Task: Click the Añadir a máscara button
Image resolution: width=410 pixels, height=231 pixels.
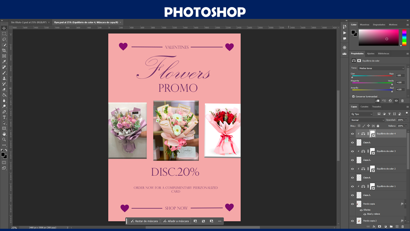Action: click(176, 221)
